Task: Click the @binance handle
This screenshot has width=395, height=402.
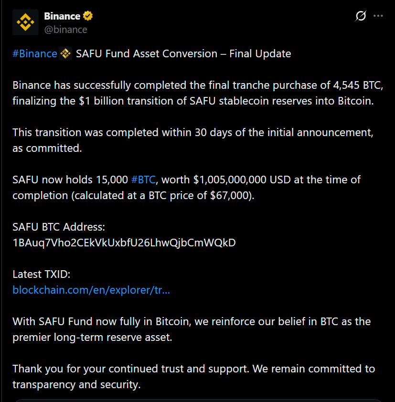Action: click(65, 30)
